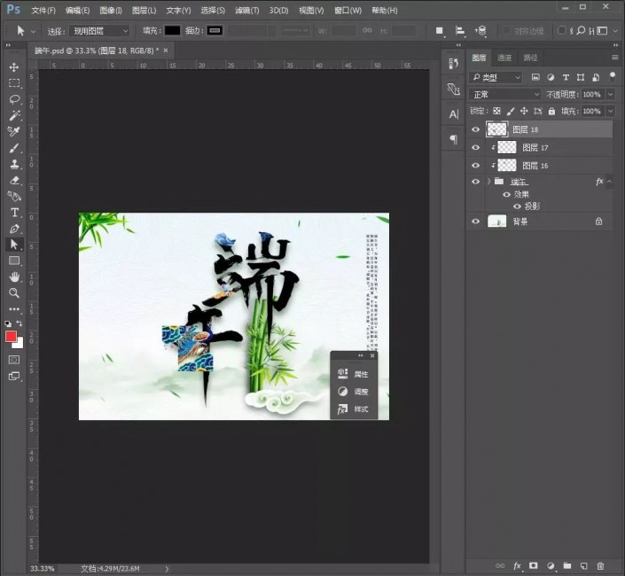Toggle layer filtering on/off switch
This screenshot has height=576, width=625.
point(613,76)
